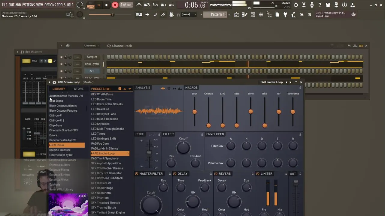Favorite the PAD Smoke Loop preset star
The width and height of the screenshot is (385, 216).
click(x=127, y=154)
